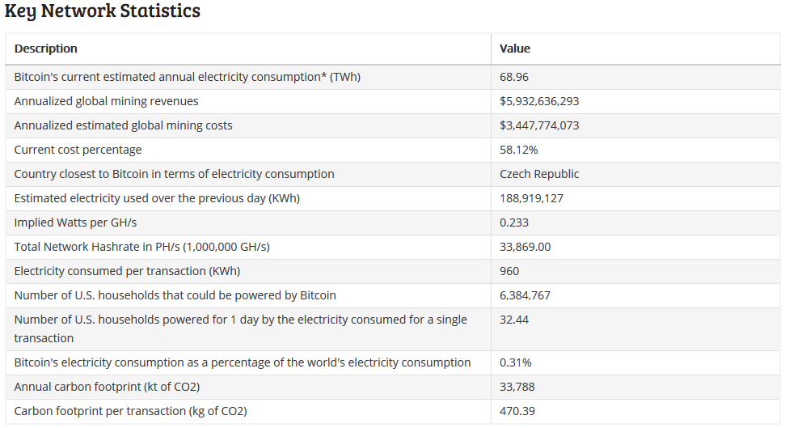The height and width of the screenshot is (428, 785).
Task: Click the Value column header
Action: pos(515,49)
